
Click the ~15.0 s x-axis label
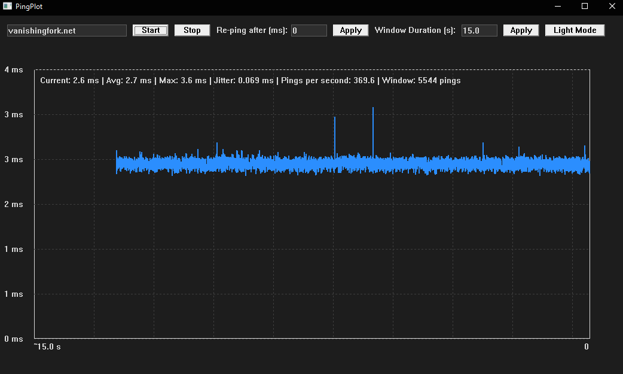coord(47,347)
